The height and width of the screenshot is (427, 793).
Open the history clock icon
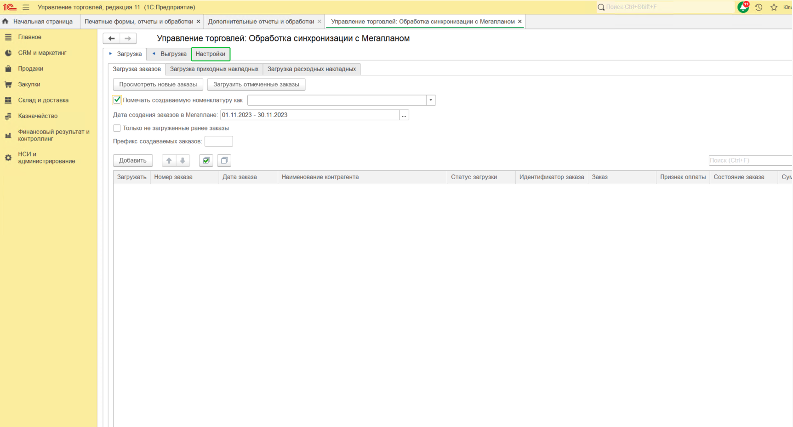759,7
